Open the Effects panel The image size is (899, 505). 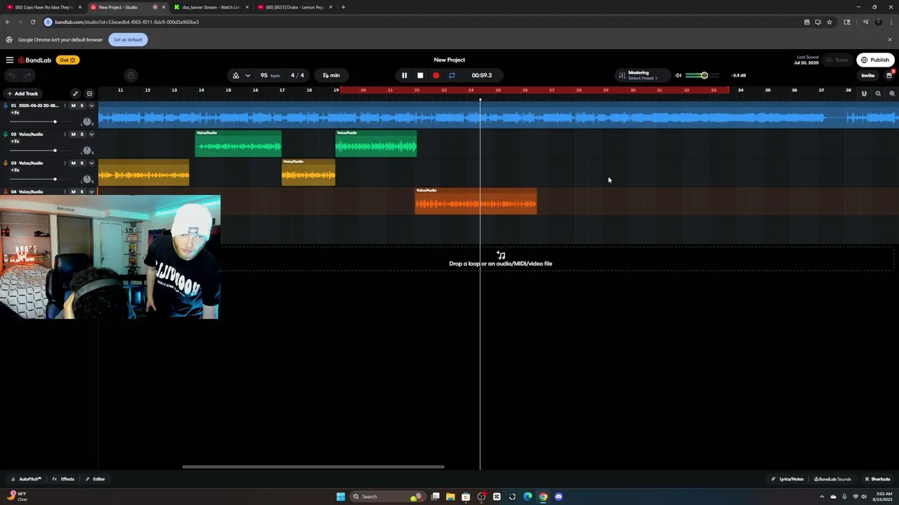point(63,479)
